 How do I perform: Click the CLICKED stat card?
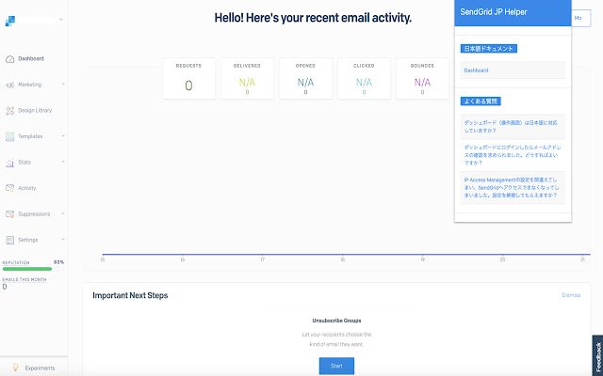pos(365,78)
